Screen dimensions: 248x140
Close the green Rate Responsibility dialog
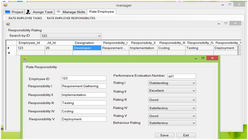pyautogui.click(x=212, y=58)
